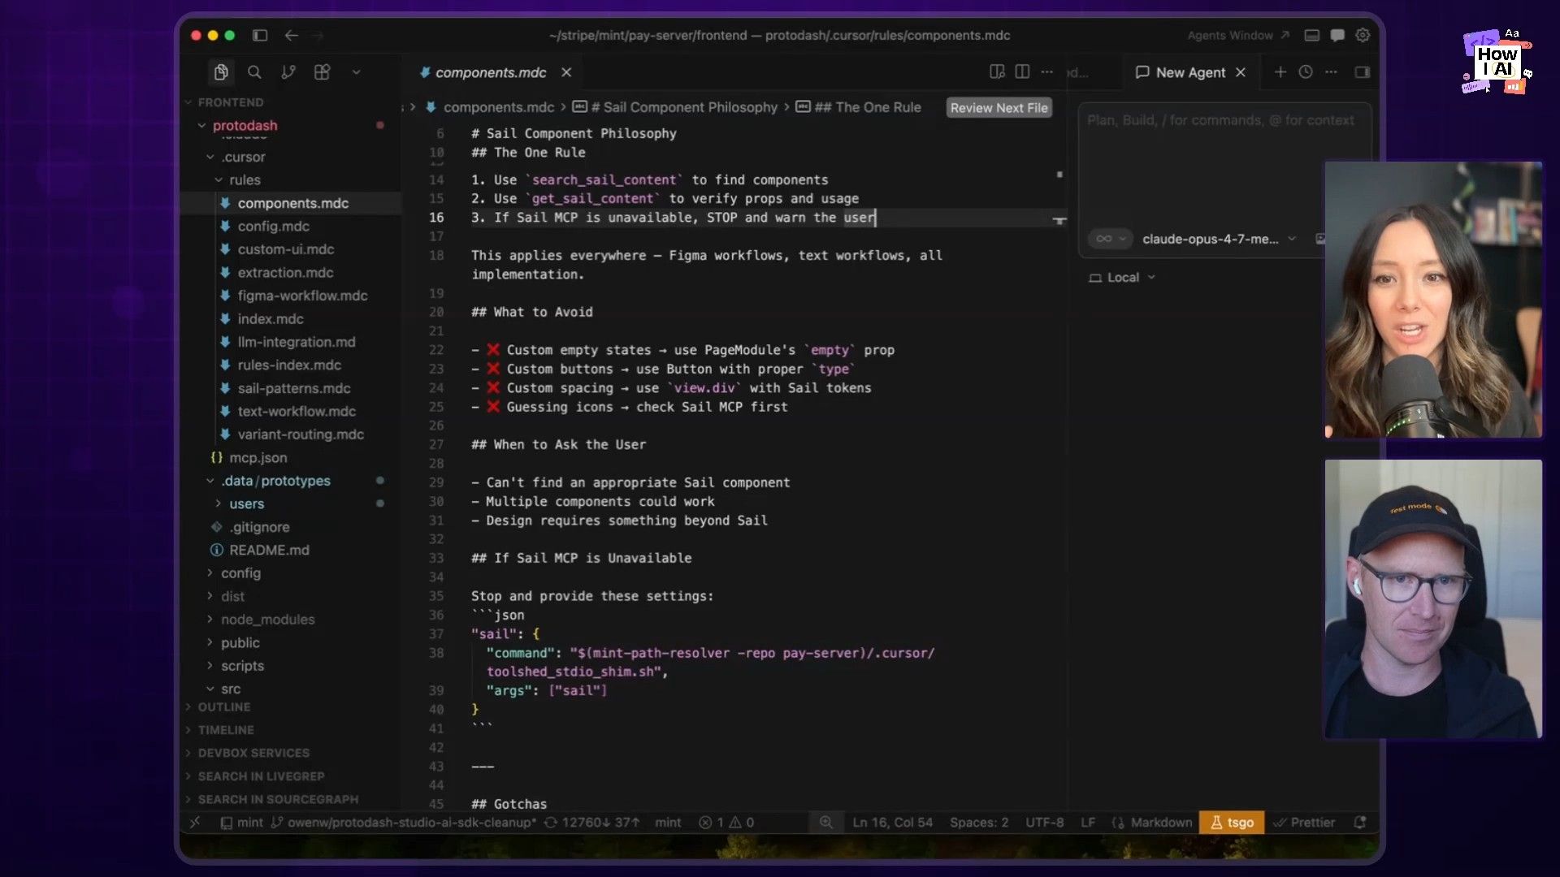Close the New Agent tab
Image resolution: width=1560 pixels, height=877 pixels.
(1241, 72)
